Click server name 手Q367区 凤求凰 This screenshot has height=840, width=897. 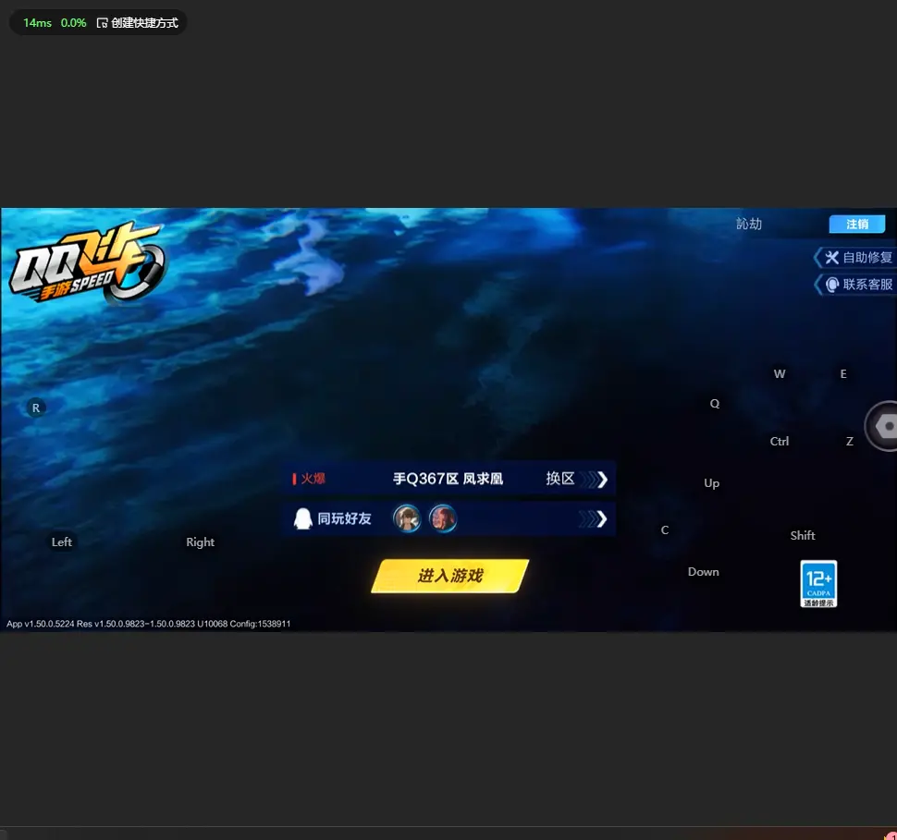448,479
